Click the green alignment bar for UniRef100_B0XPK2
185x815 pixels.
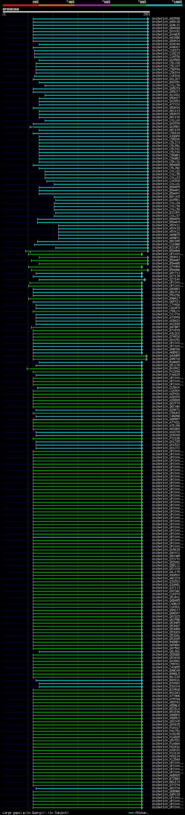(85, 369)
